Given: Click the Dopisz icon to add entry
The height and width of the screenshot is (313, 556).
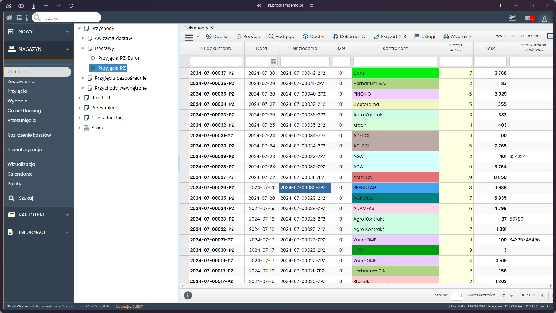Looking at the screenshot, I should point(217,36).
